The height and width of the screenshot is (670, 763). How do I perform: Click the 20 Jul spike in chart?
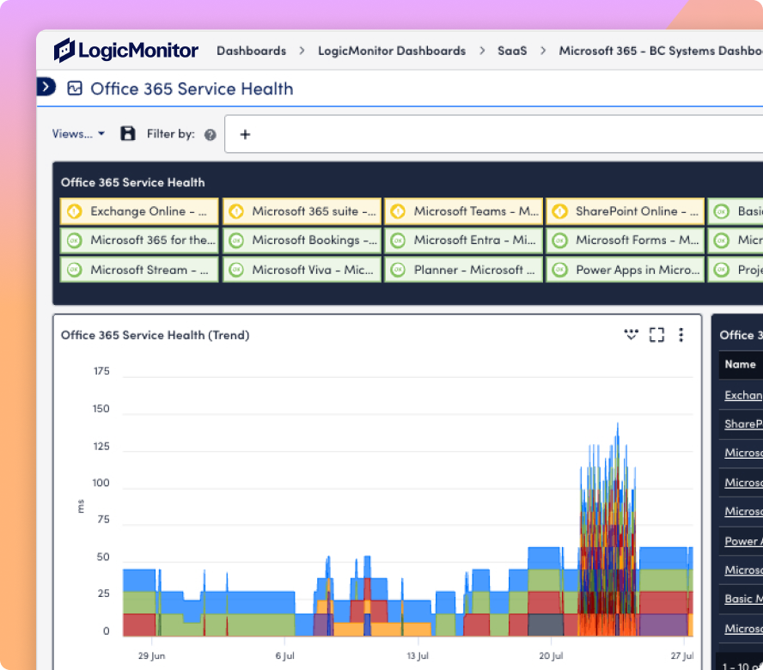coord(608,530)
